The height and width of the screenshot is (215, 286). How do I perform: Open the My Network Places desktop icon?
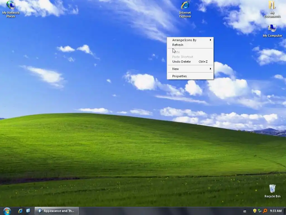tap(11, 9)
